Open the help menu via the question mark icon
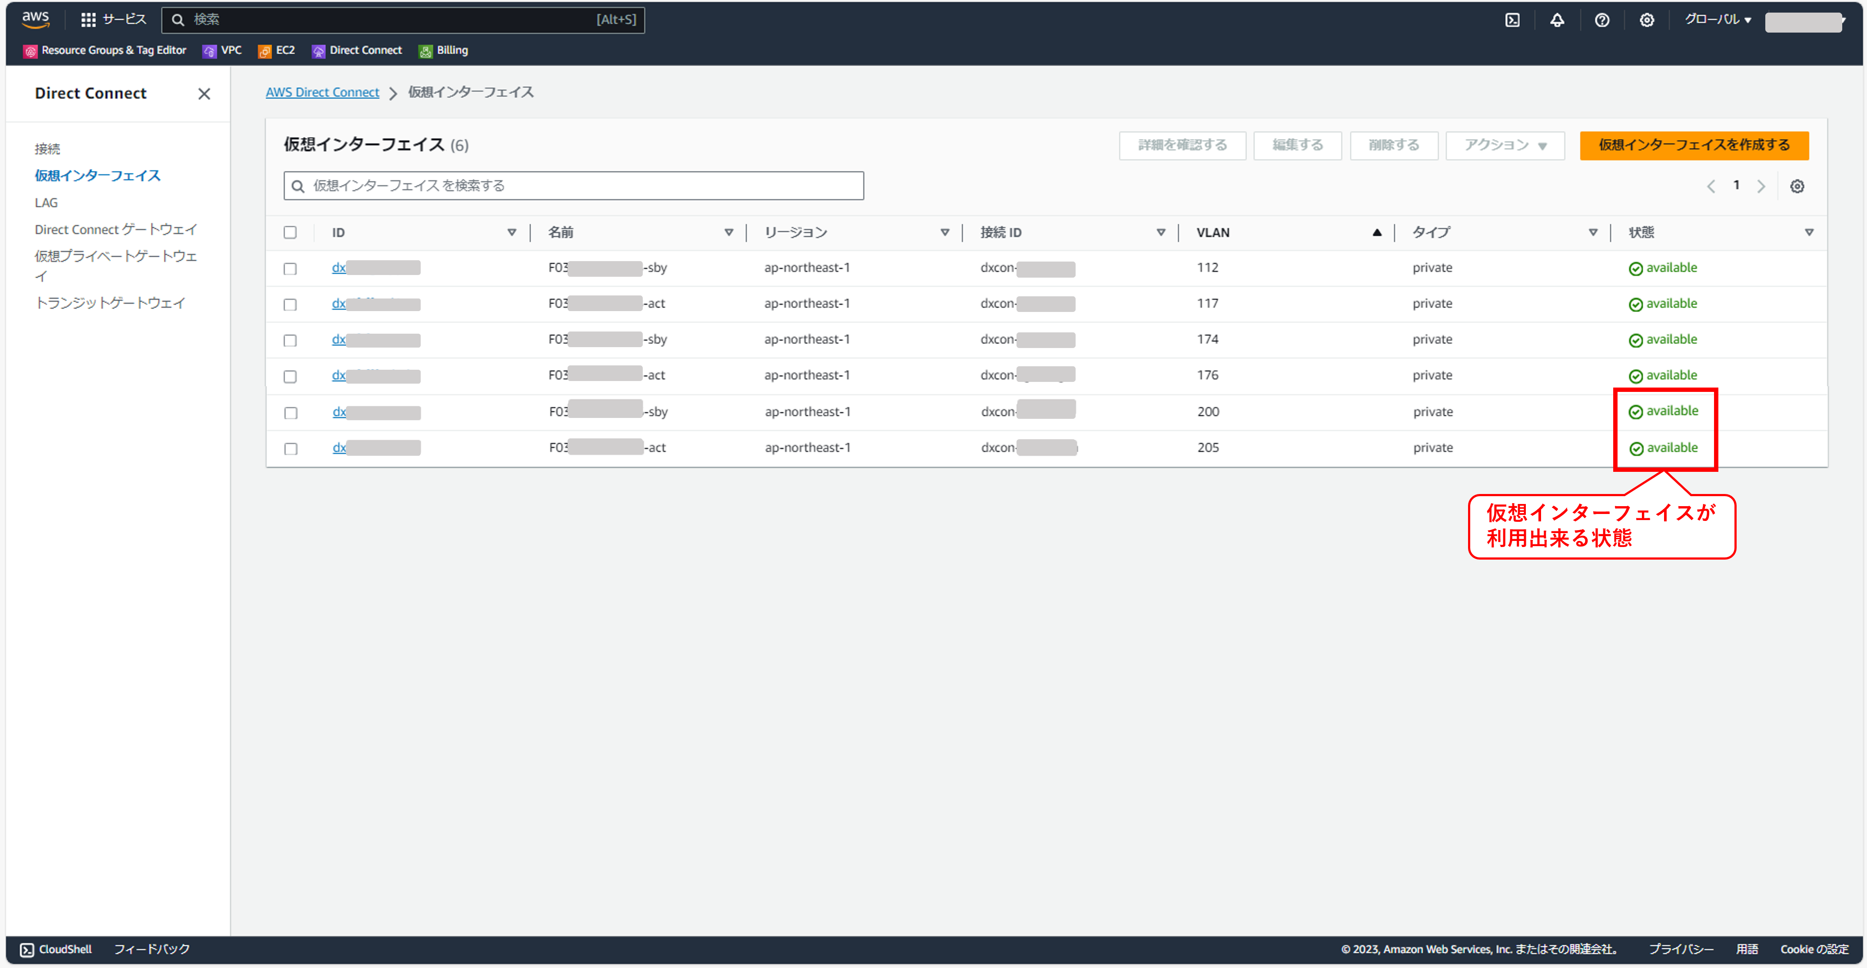Screen dimensions: 1867x968 (x=1602, y=20)
